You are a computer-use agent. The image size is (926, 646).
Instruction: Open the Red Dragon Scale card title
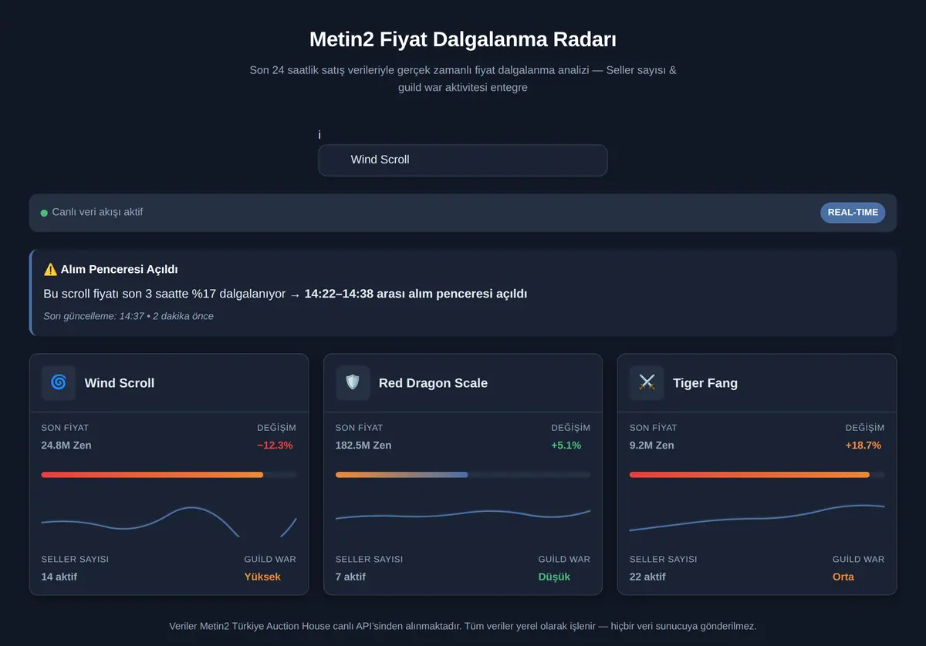433,382
